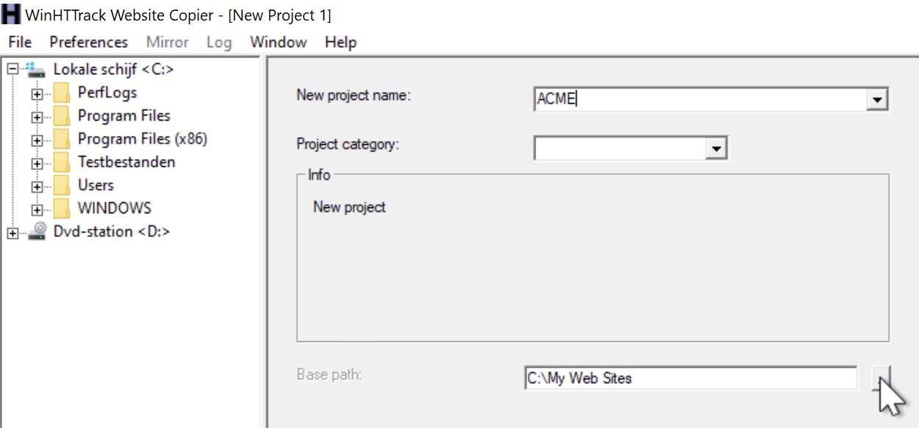
Task: Click the Testbestanden folder icon
Action: (x=62, y=163)
